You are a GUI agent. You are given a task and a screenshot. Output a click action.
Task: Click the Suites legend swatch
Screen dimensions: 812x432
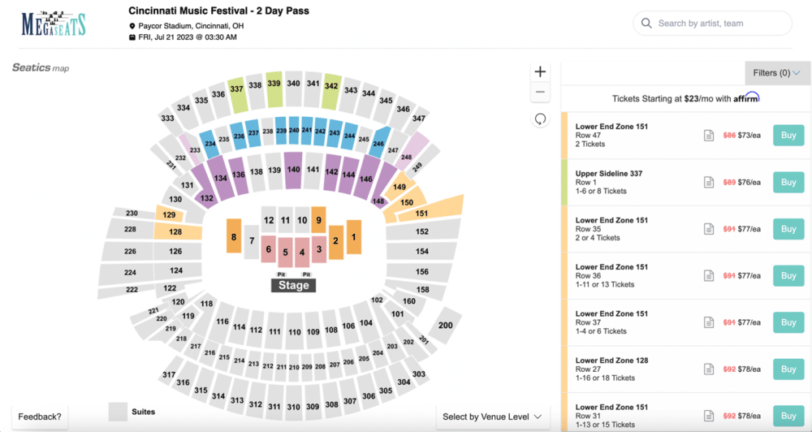(118, 412)
